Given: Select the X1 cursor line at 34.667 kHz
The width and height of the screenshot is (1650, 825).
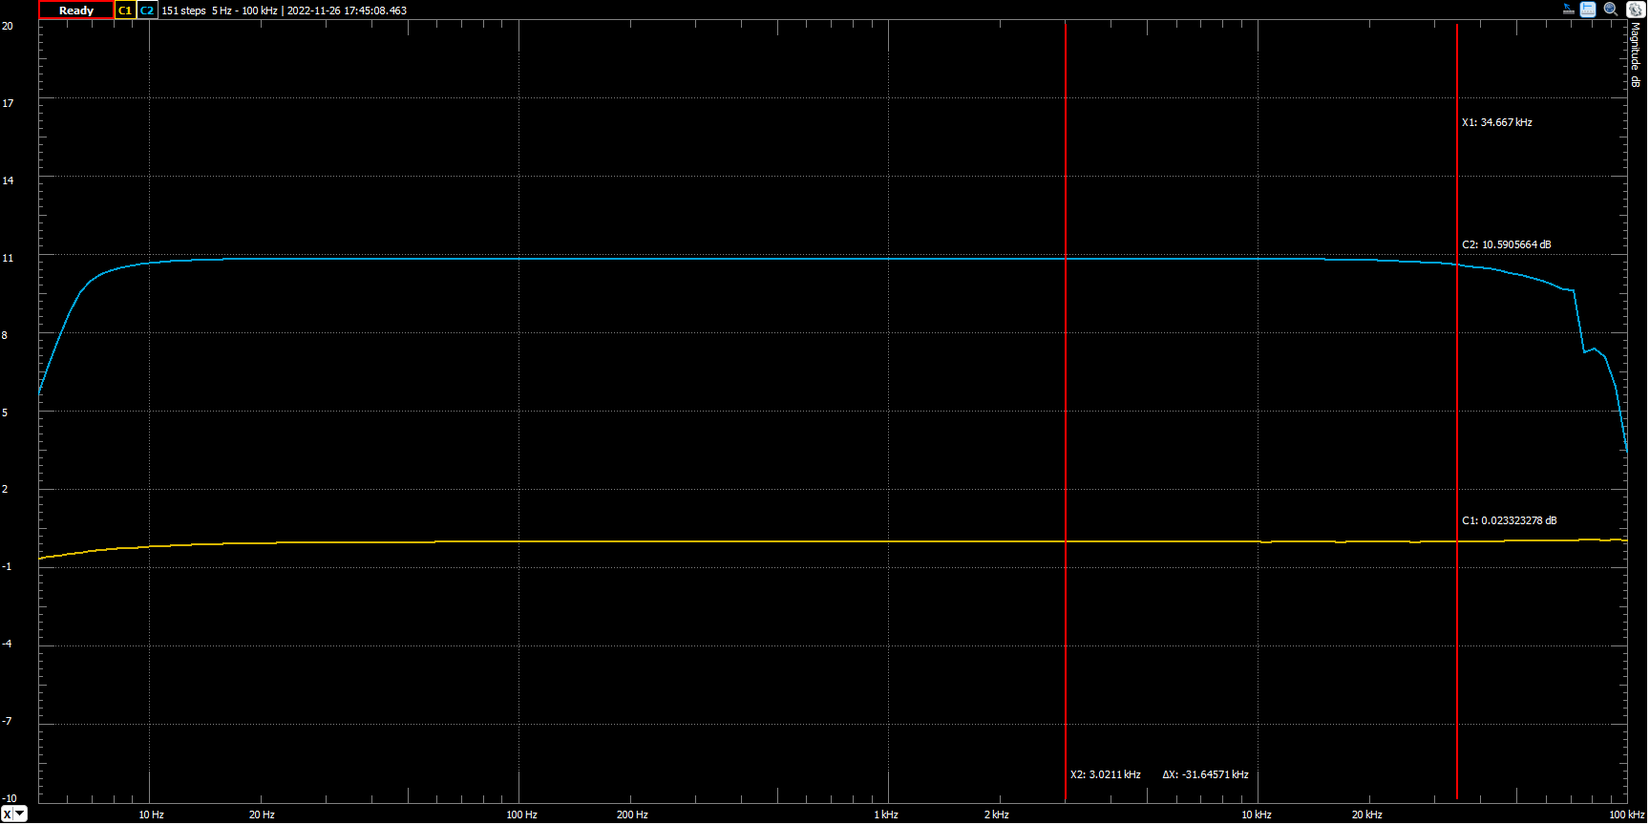Looking at the screenshot, I should (x=1457, y=411).
